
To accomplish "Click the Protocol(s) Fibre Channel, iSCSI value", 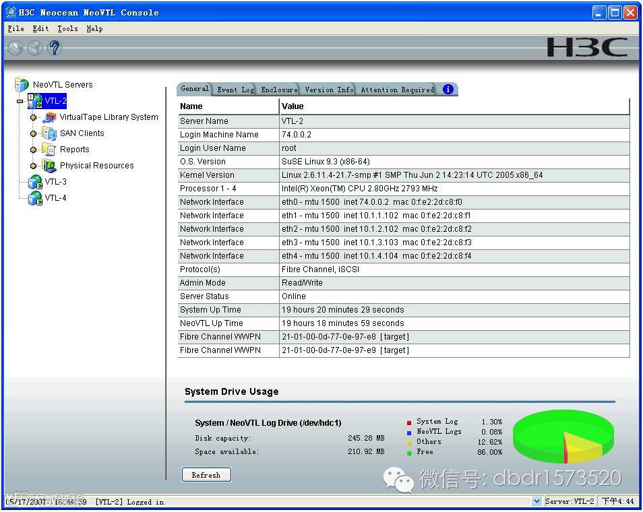I will pyautogui.click(x=320, y=269).
